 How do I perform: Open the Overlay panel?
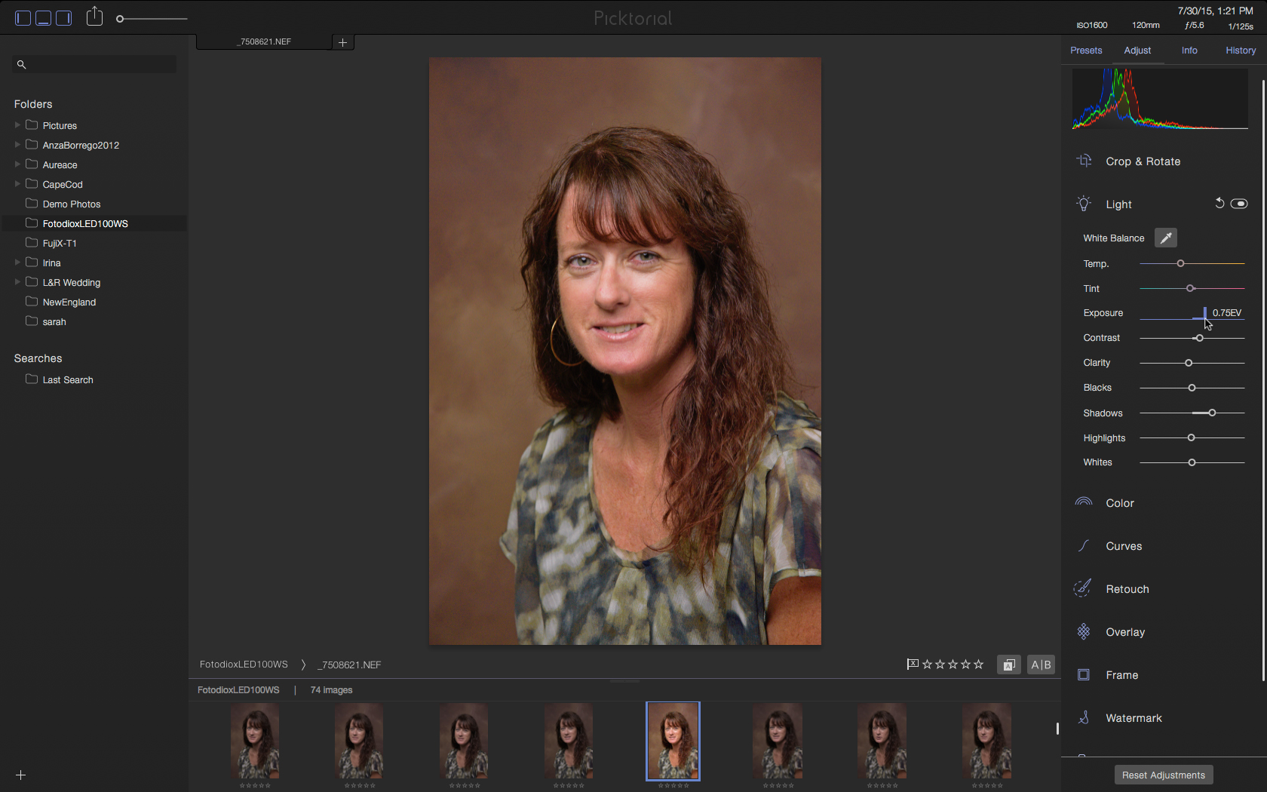pos(1124,632)
